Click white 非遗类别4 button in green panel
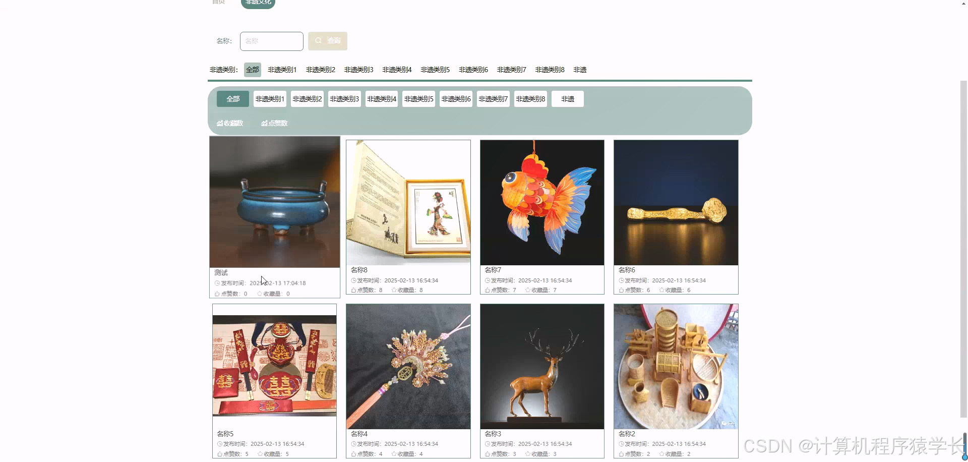The width and height of the screenshot is (968, 462). point(382,99)
